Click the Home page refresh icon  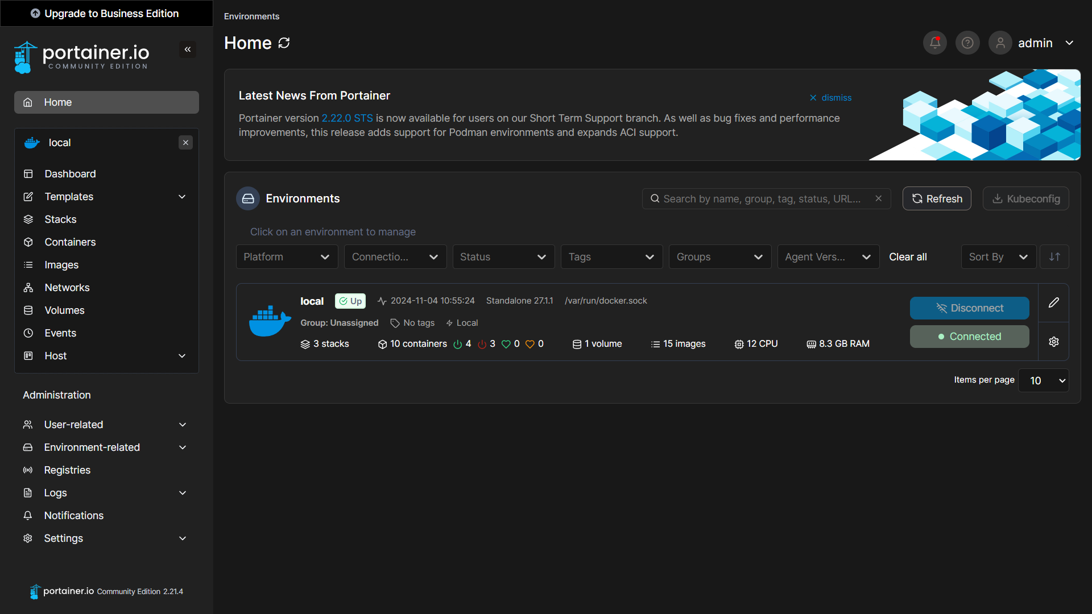coord(284,43)
